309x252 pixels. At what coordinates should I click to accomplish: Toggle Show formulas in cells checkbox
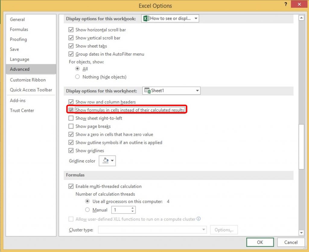coord(71,110)
